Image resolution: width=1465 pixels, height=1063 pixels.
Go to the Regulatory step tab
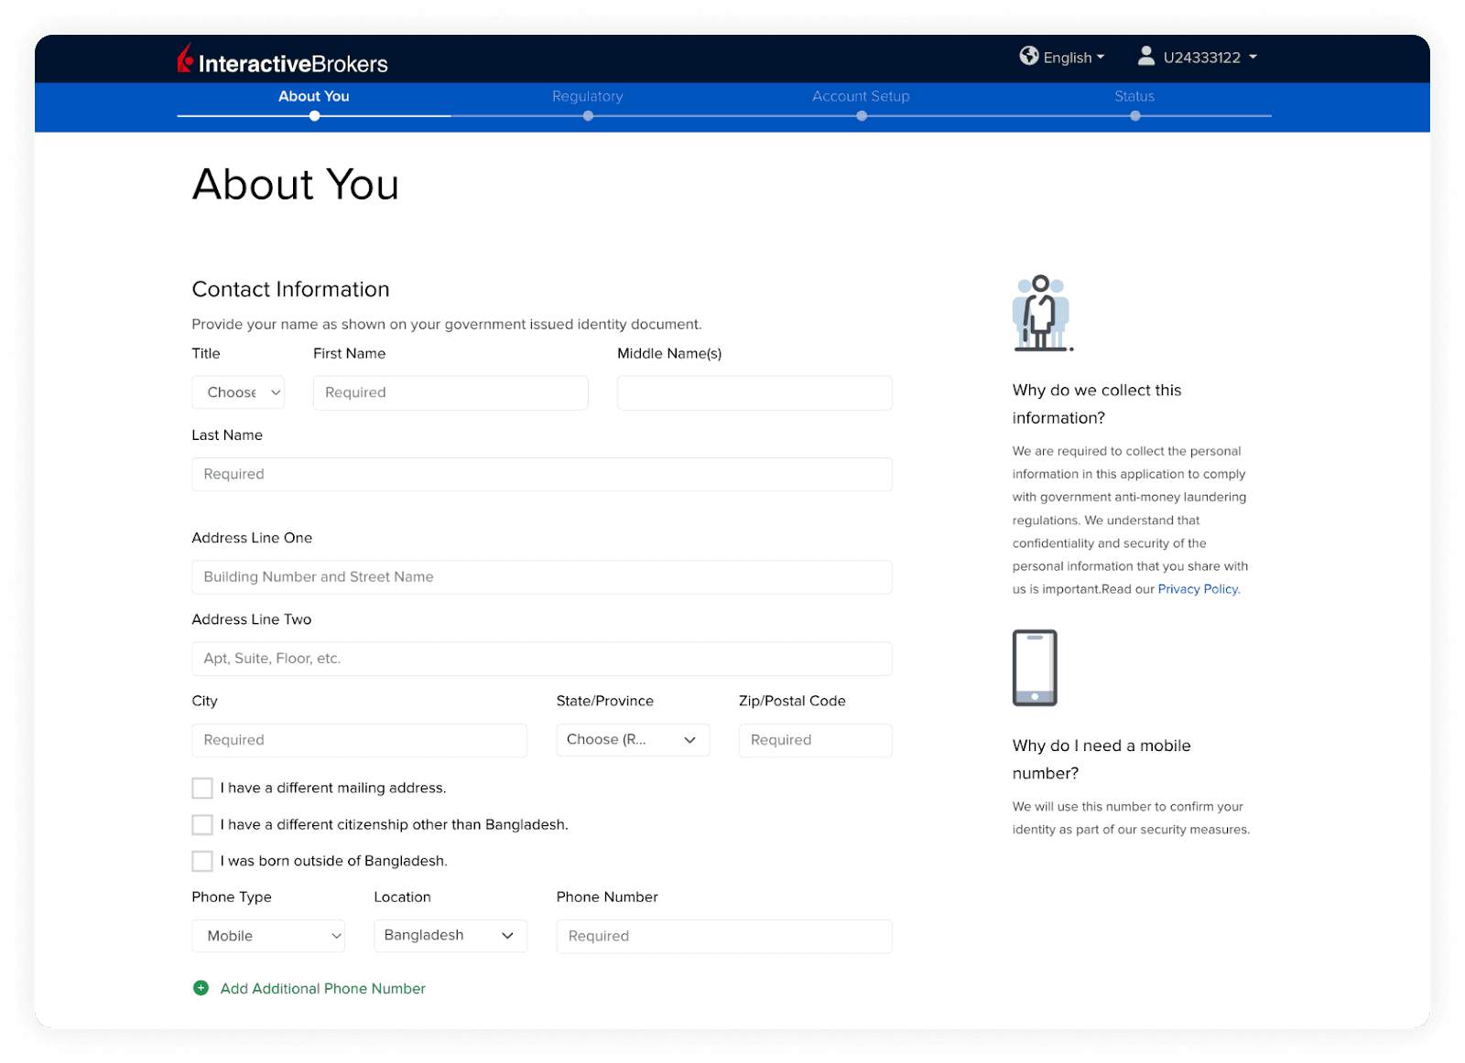(588, 96)
